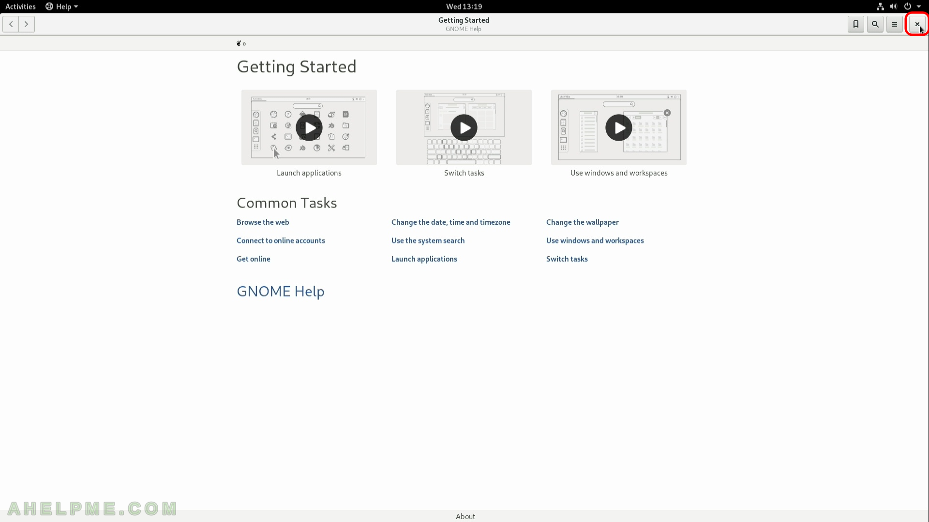929x522 pixels.
Task: Go forward with the right arrow button
Action: tap(27, 24)
